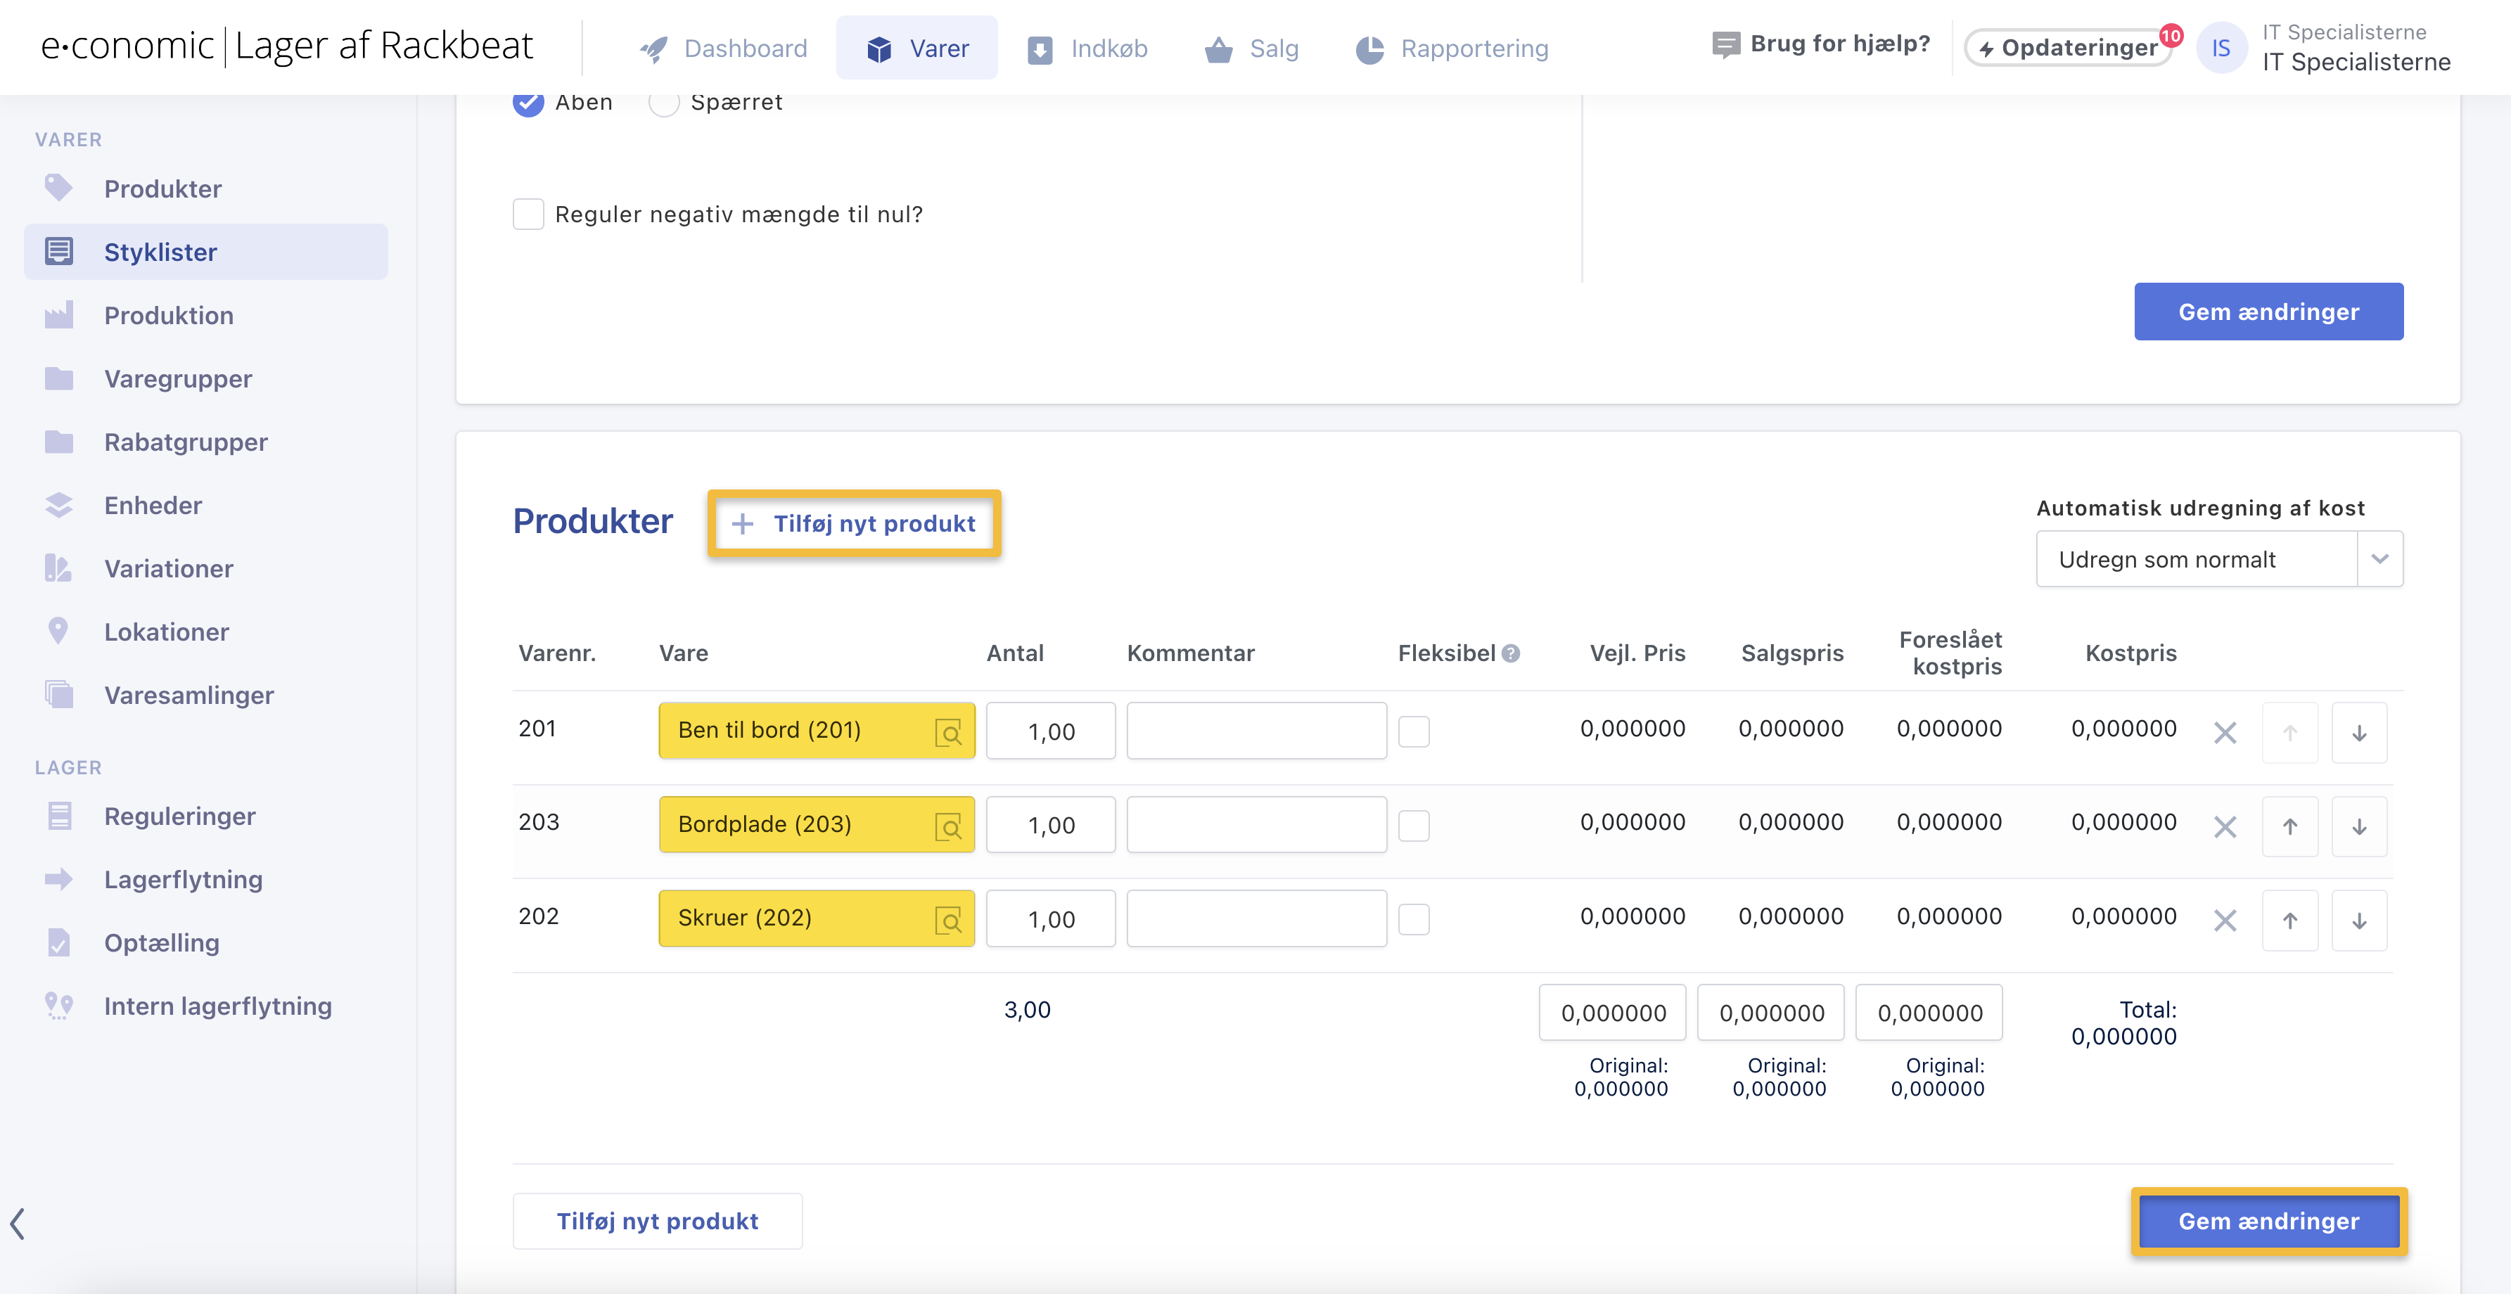Remove the Skruer (202) row with its X icon

pyautogui.click(x=2225, y=920)
